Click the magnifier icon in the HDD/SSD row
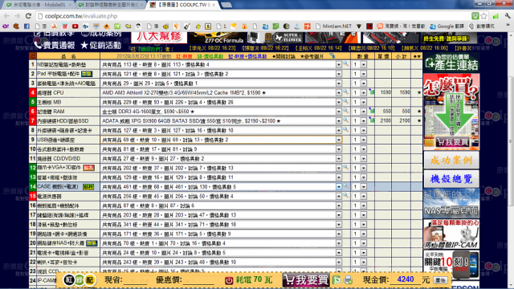 coord(345,120)
